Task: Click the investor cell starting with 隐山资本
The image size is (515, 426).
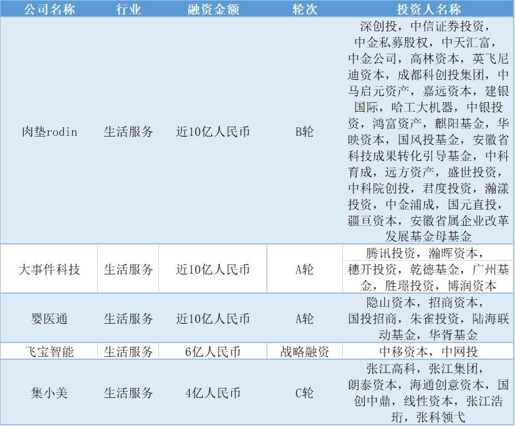Action: coord(428,319)
